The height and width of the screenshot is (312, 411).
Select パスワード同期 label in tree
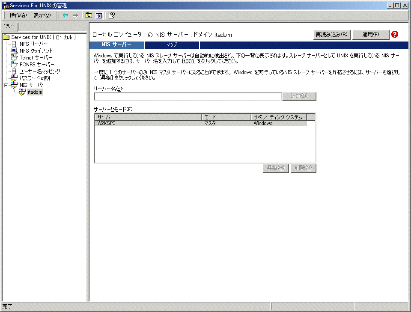pyautogui.click(x=35, y=78)
